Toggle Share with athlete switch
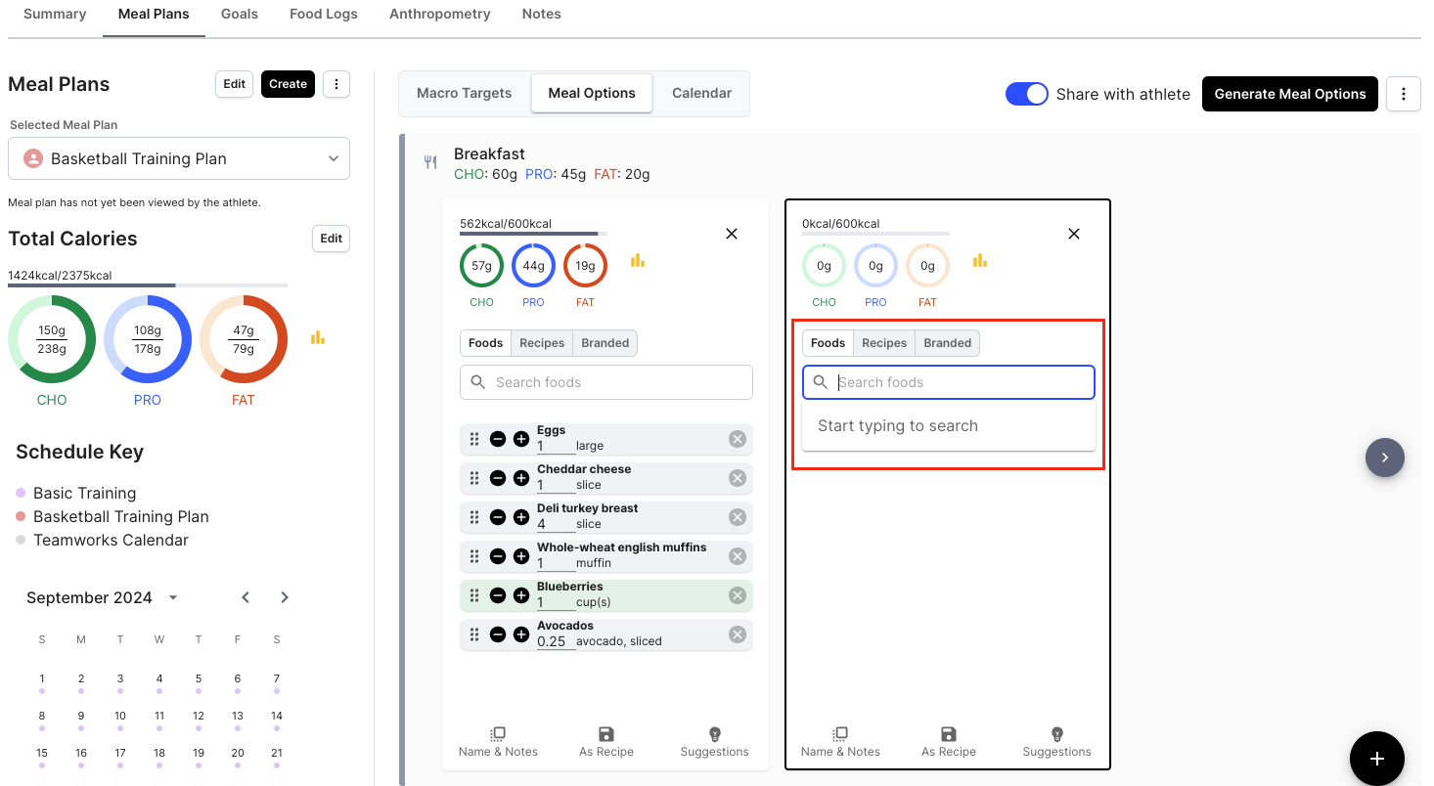The width and height of the screenshot is (1434, 786). coord(1027,94)
